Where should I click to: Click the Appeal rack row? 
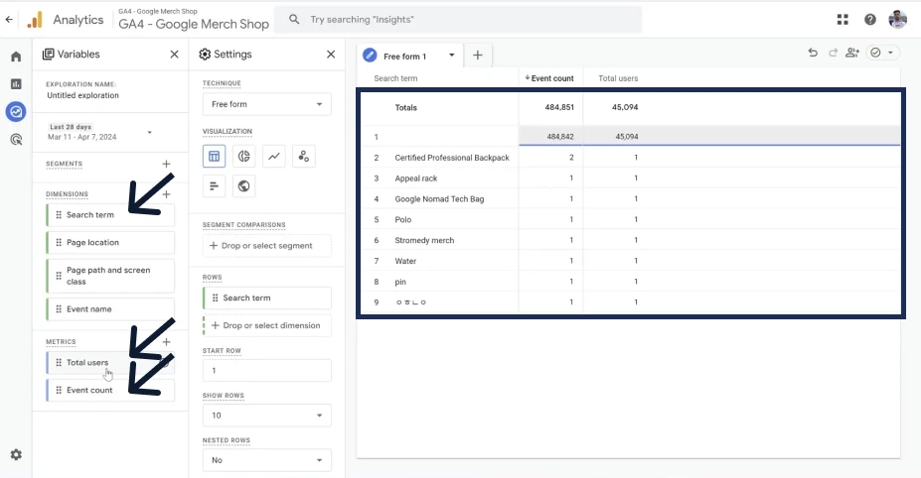(629, 178)
